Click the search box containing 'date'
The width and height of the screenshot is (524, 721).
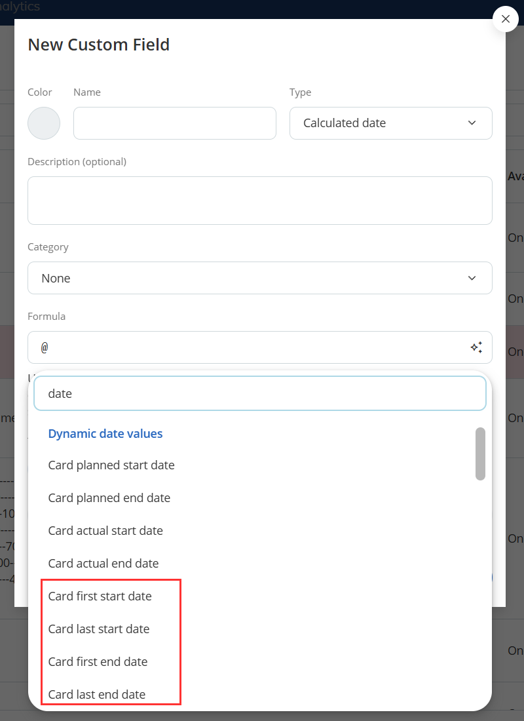[x=259, y=393]
